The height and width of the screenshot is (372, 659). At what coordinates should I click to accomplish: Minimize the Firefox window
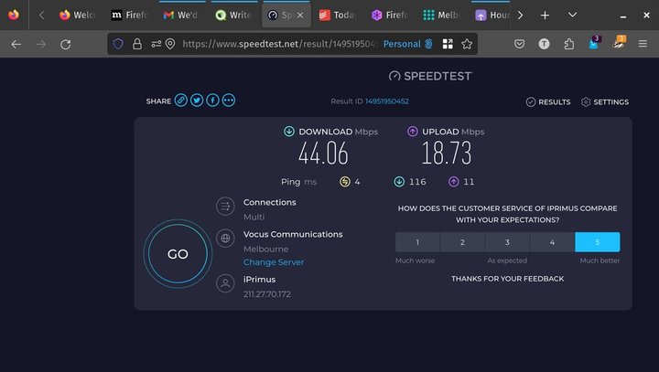pyautogui.click(x=623, y=16)
